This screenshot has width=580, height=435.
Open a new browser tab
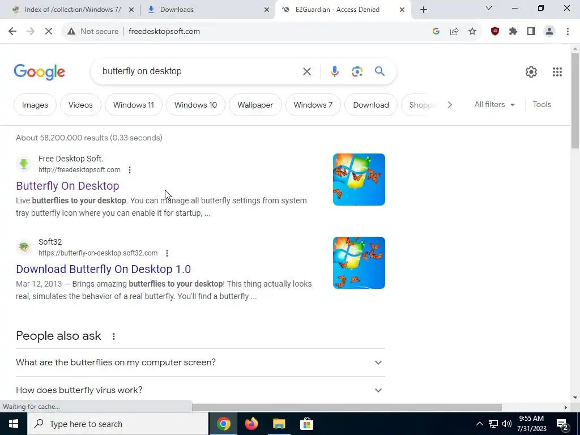coord(424,10)
